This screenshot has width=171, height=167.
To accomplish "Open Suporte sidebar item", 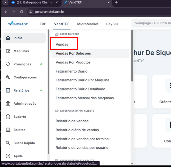I will (24, 116).
